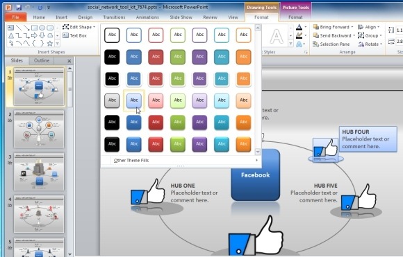
Task: Pick the oval shape from the shapes gallery
Action: [42, 28]
